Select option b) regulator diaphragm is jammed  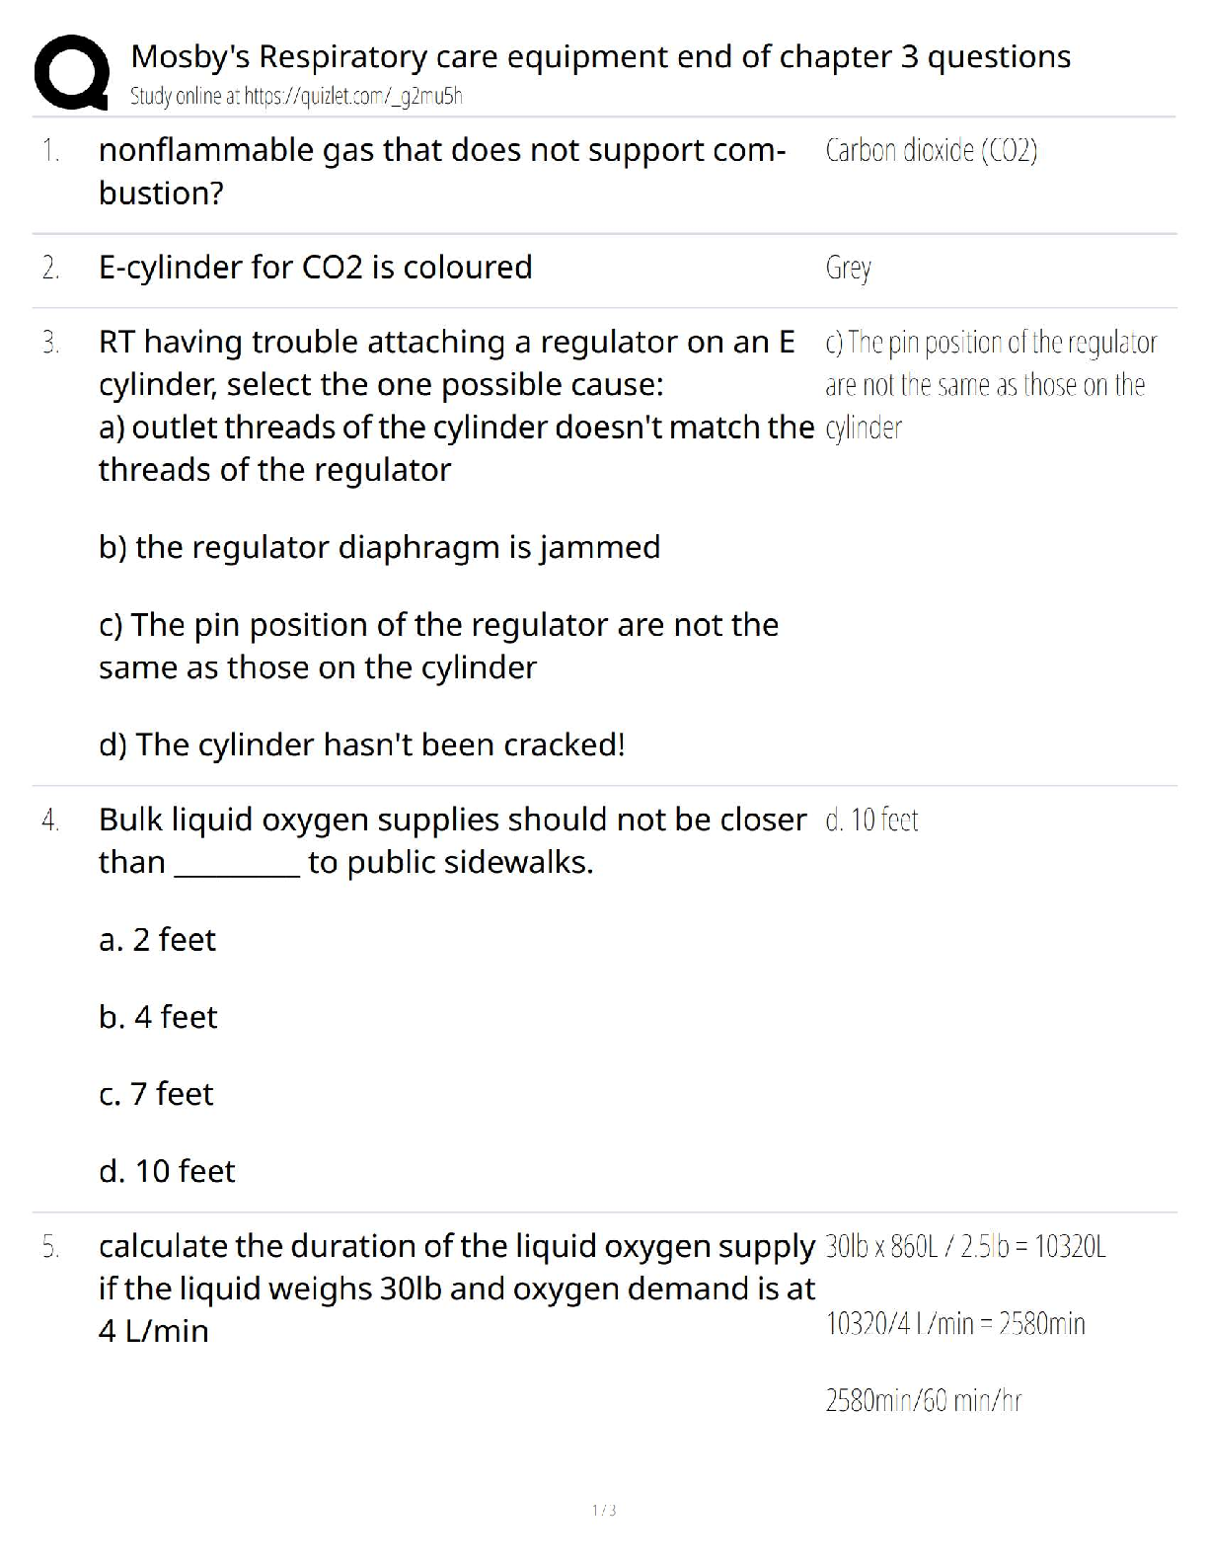[379, 547]
